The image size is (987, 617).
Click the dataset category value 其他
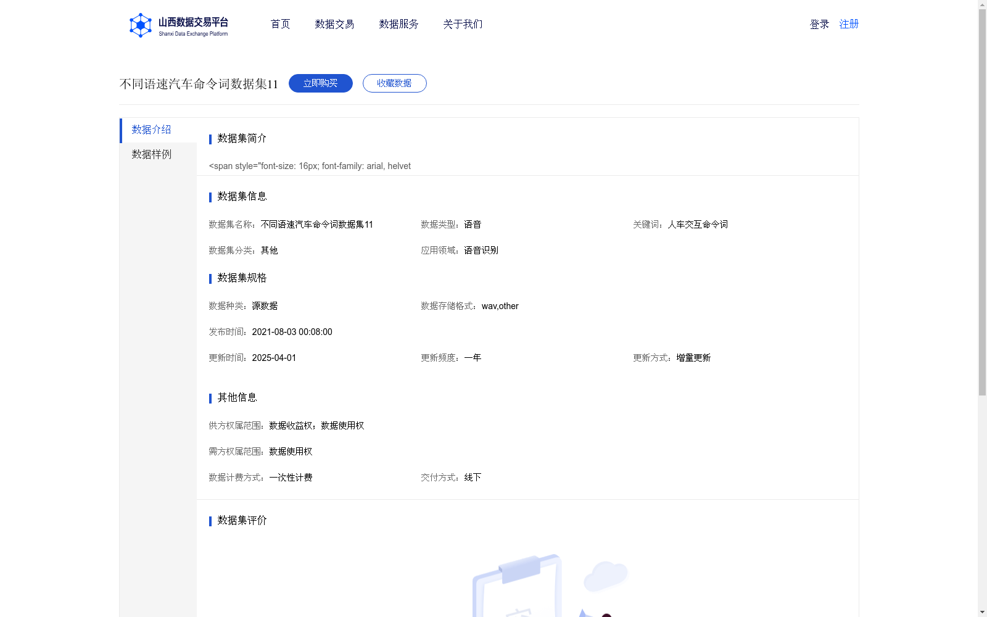269,251
